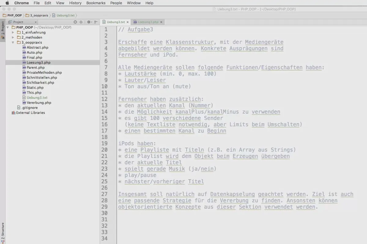The height and width of the screenshot is (244, 367).
Task: Open the Window menu
Action: pyautogui.click(x=134, y=3)
